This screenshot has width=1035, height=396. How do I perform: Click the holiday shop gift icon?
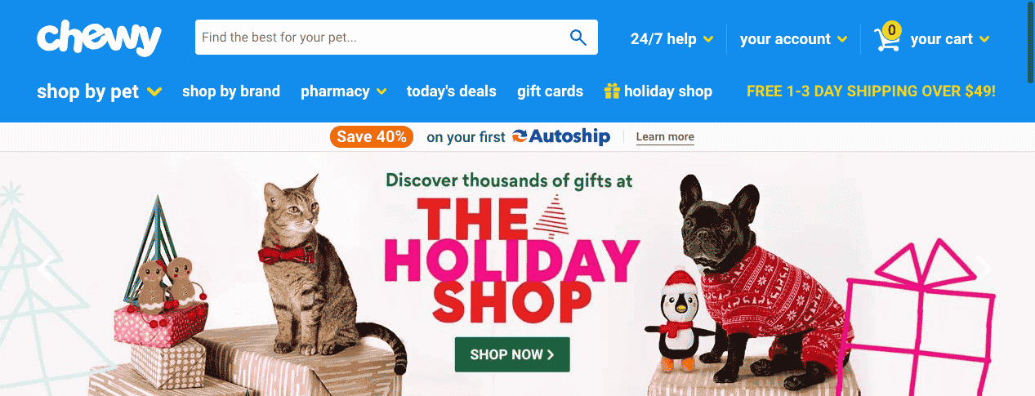pos(612,91)
